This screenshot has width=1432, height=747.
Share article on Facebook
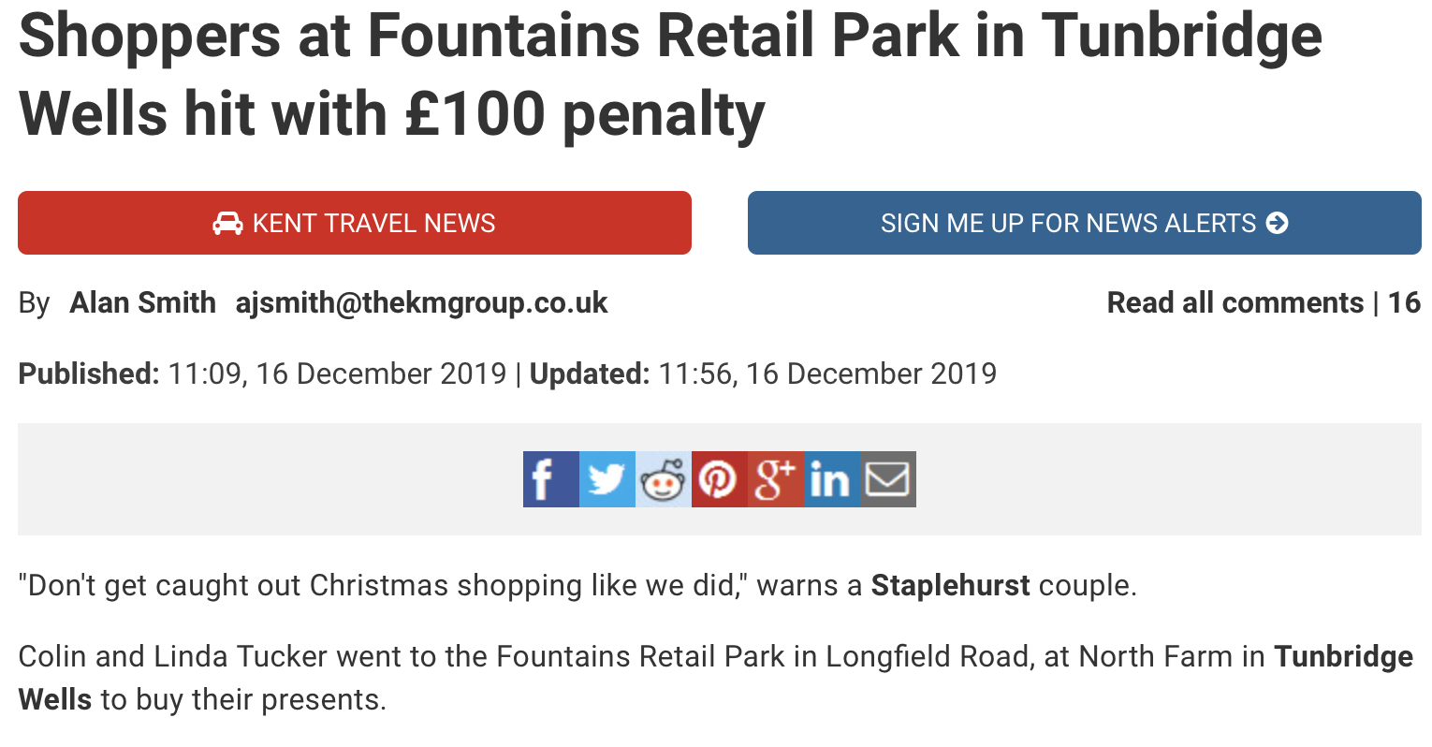coord(550,479)
